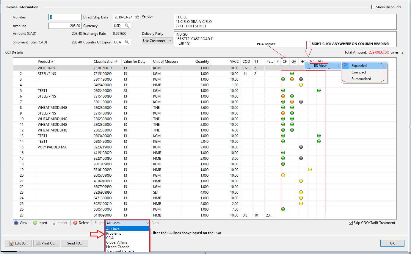Click the VFCC value 6.00 in row 12
The height and width of the screenshot is (254, 411).
click(x=225, y=130)
